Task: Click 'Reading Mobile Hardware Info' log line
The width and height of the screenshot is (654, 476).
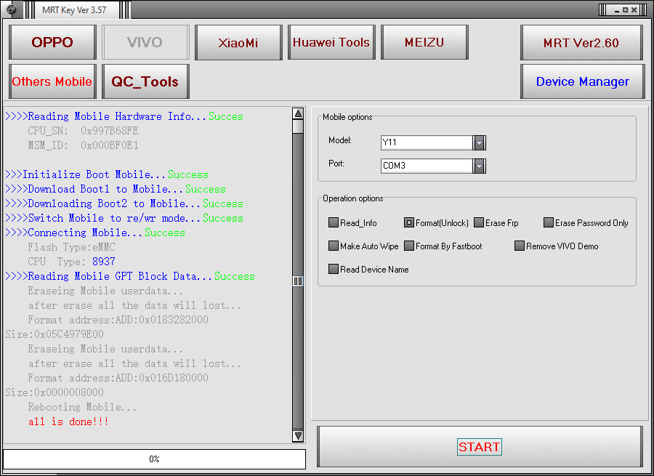Action: [x=124, y=116]
